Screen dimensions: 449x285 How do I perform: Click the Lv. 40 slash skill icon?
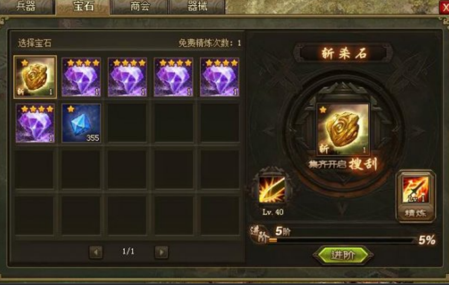click(272, 189)
